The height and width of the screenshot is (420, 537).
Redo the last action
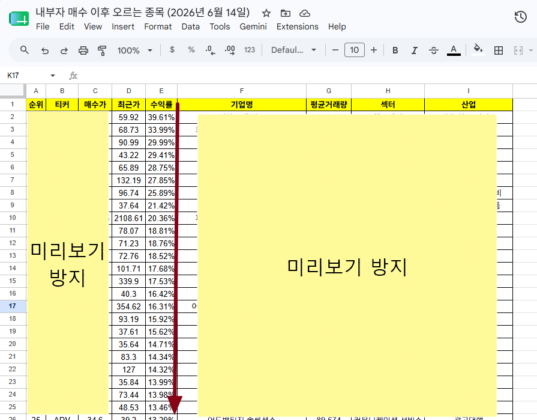point(64,50)
